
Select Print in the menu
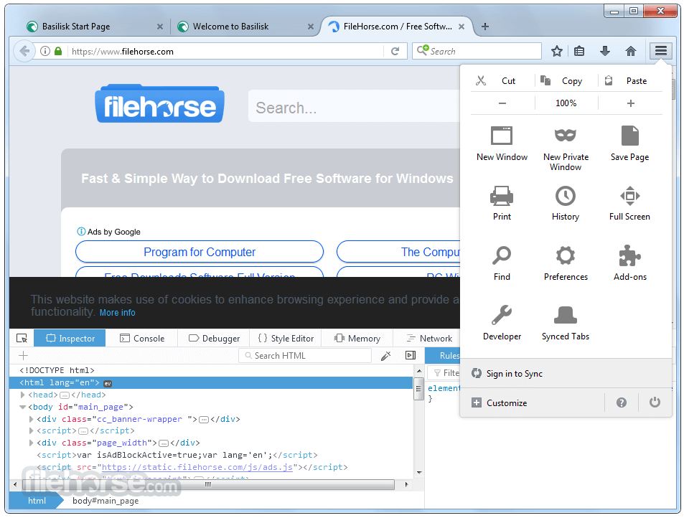tap(502, 203)
